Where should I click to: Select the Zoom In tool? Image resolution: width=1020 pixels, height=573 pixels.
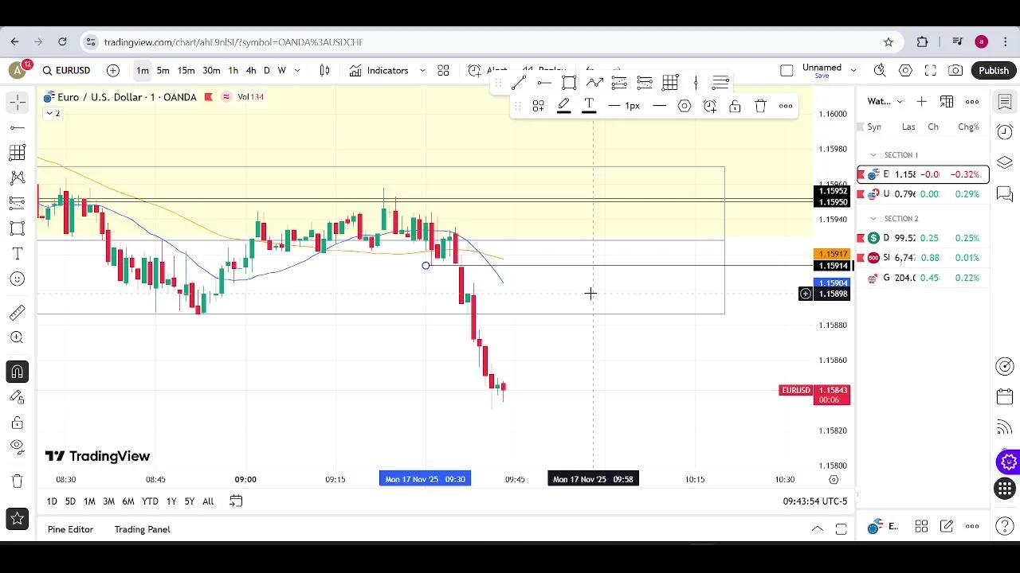17,338
